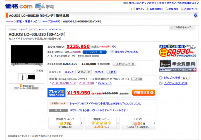Open the AQUOS UD20 news article link

pos(106,104)
